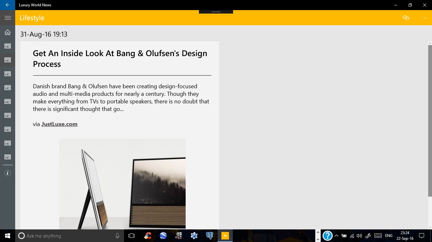Open the first news category icon below Home
The image size is (432, 242).
coord(8,46)
